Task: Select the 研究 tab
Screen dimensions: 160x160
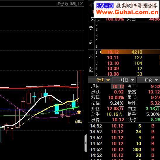Action: point(149,80)
